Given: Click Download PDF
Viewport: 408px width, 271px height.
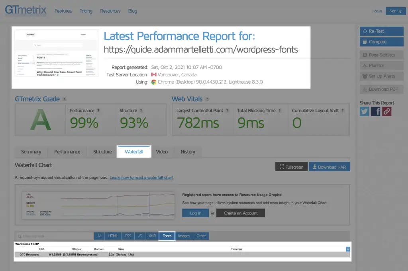Looking at the screenshot, I should pos(381,90).
